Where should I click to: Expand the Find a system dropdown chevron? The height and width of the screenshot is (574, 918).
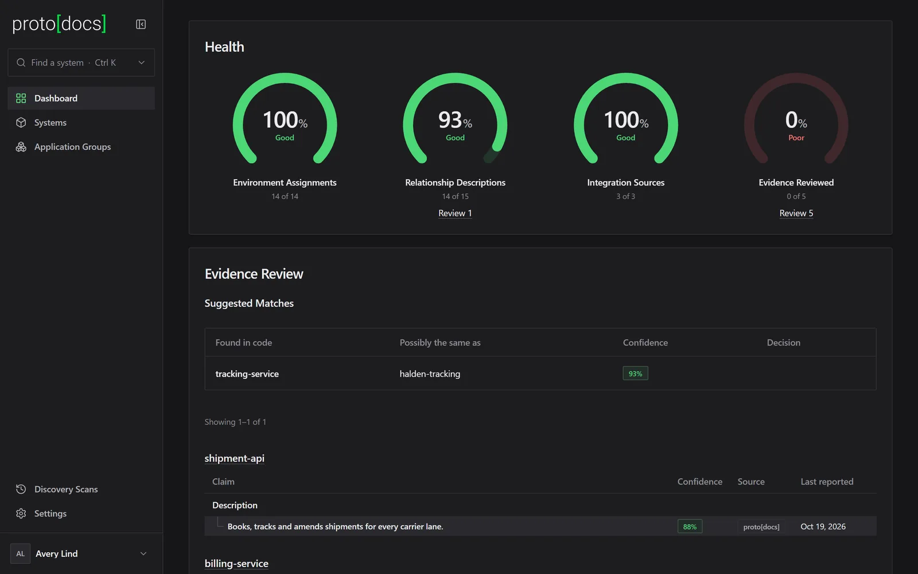click(142, 63)
